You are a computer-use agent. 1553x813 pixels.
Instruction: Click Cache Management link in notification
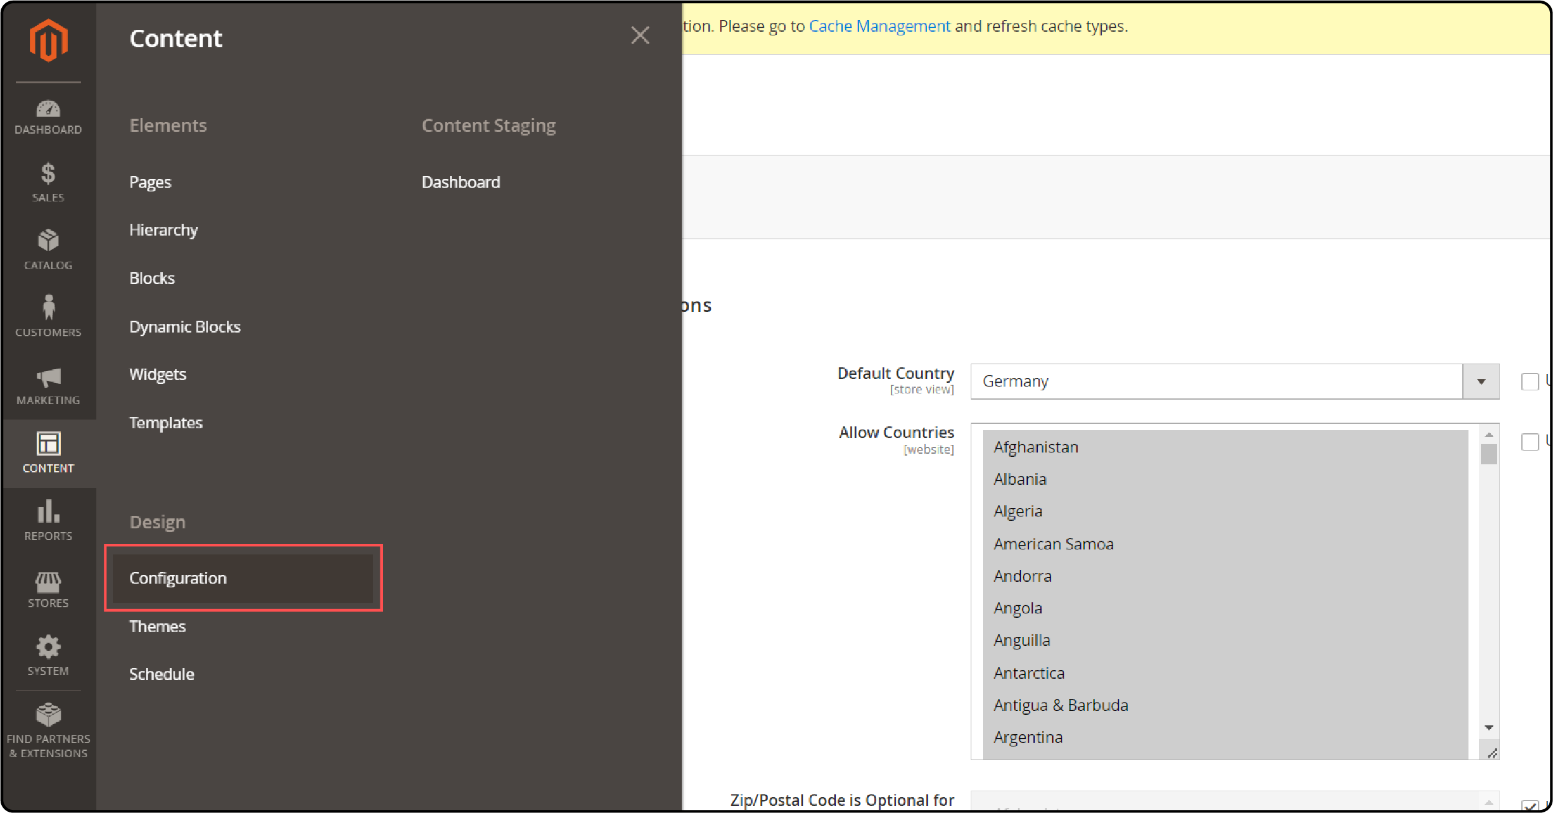point(880,25)
